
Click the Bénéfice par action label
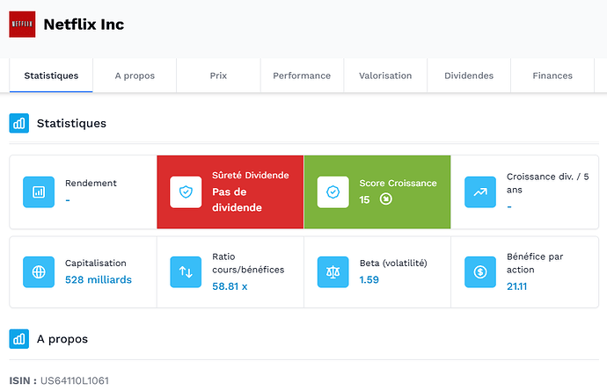coord(535,264)
